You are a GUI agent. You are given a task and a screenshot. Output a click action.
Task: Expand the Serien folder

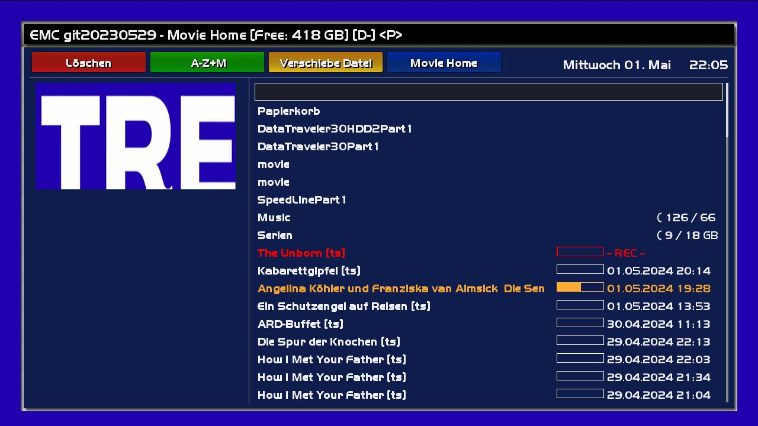pos(275,235)
